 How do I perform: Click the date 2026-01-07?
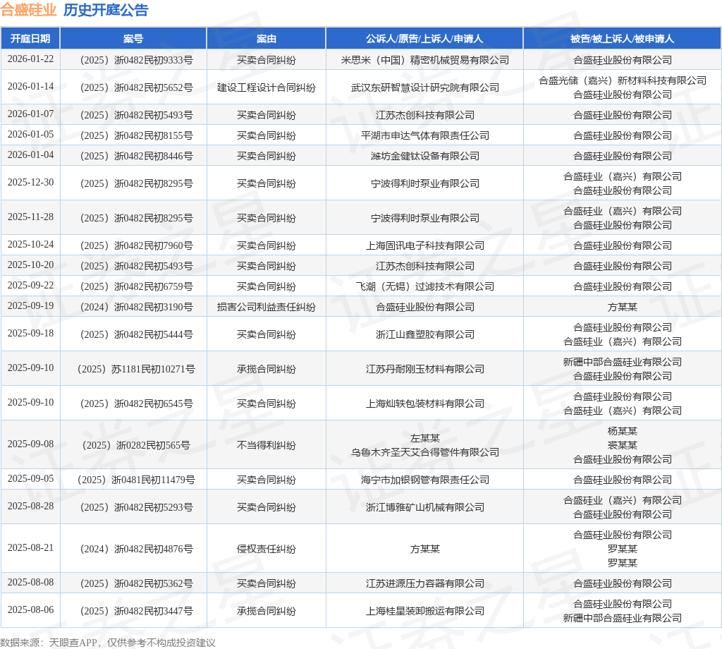(x=30, y=114)
